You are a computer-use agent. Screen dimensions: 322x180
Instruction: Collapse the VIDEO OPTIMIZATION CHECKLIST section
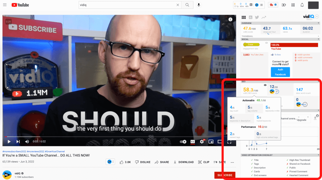point(319,155)
